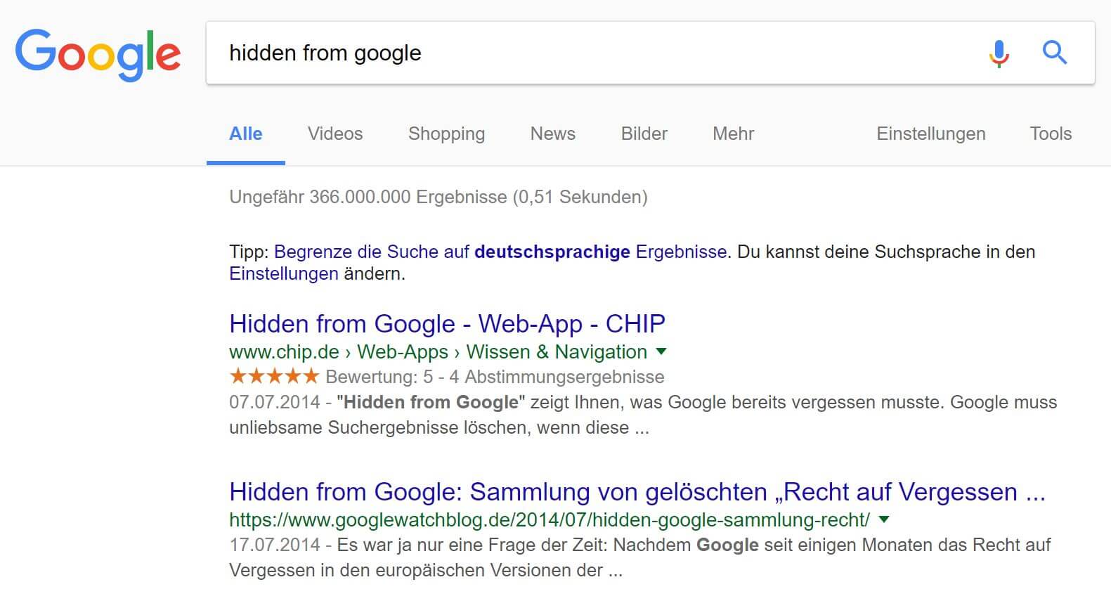The image size is (1111, 608).
Task: Open the Mehr menu
Action: pyautogui.click(x=733, y=134)
